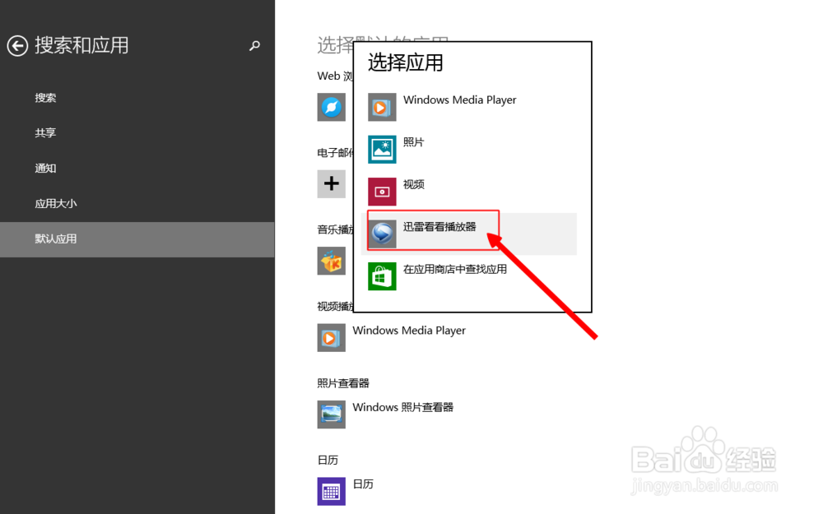Go back using the circled arrow icon
Viewport: 823px width, 514px height.
[17, 45]
